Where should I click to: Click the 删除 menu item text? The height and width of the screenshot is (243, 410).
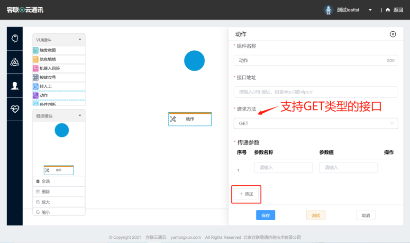tap(46, 191)
